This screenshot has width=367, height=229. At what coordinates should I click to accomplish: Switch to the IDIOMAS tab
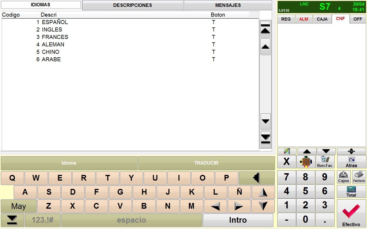(41, 5)
